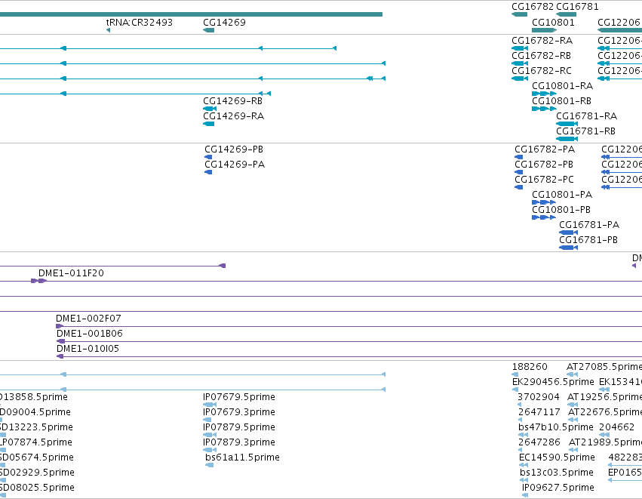This screenshot has height=499, width=642.
Task: Click the CG14269-RA transcript label
Action: click(233, 116)
